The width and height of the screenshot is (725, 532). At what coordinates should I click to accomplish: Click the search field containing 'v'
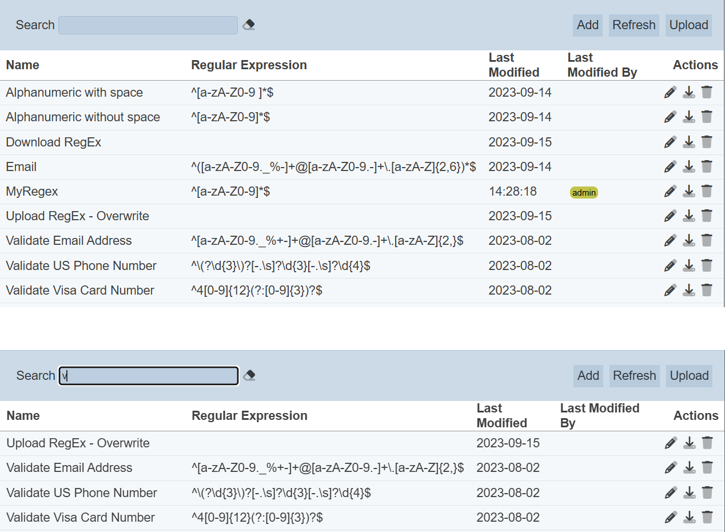[149, 376]
